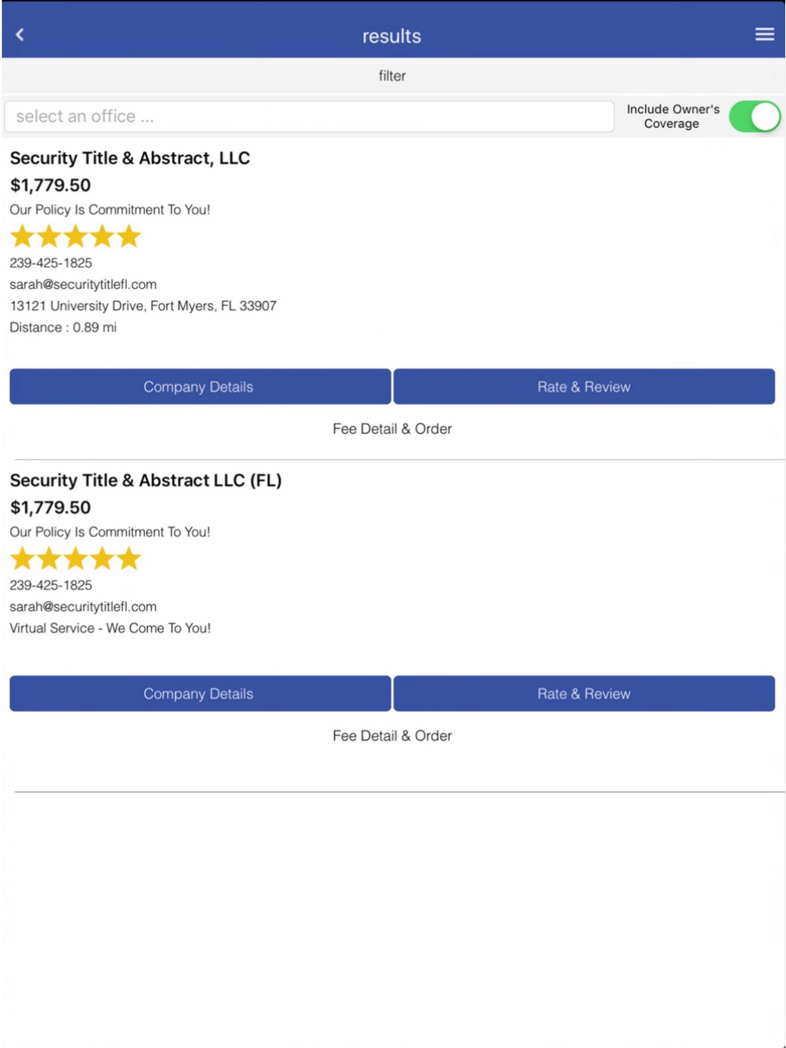This screenshot has width=786, height=1048.
Task: Click fifth star of first company rating
Action: click(129, 236)
